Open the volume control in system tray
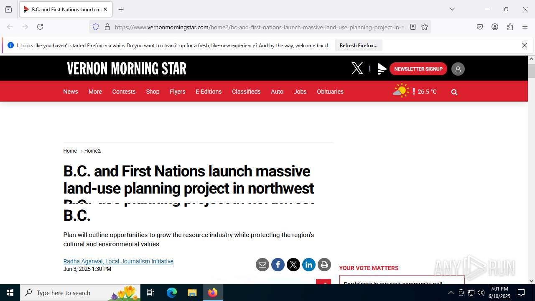The height and width of the screenshot is (301, 535). pyautogui.click(x=481, y=293)
